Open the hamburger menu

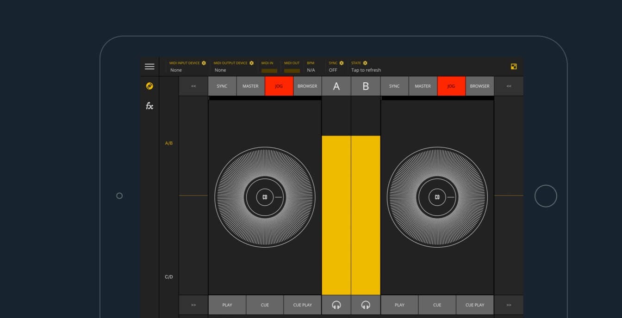[x=149, y=67]
